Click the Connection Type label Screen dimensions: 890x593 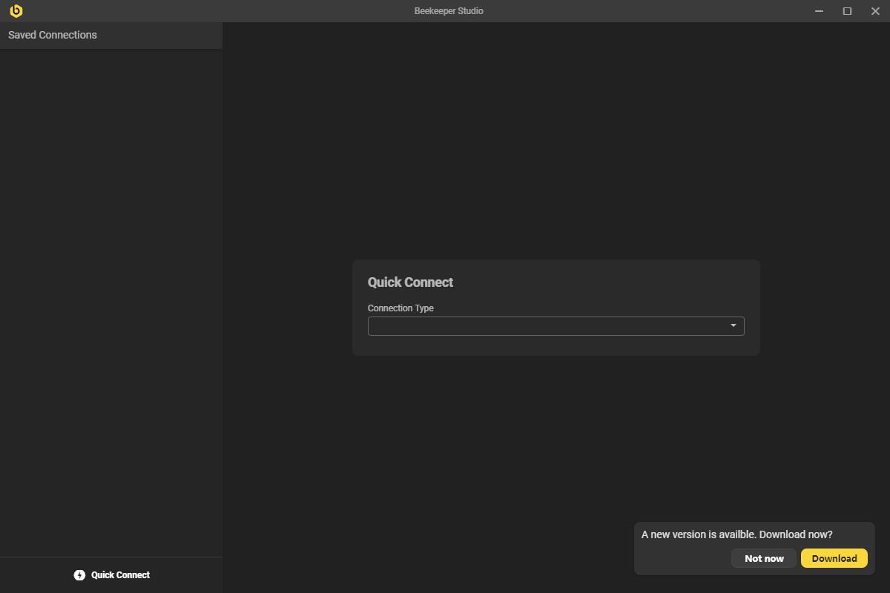coord(400,308)
